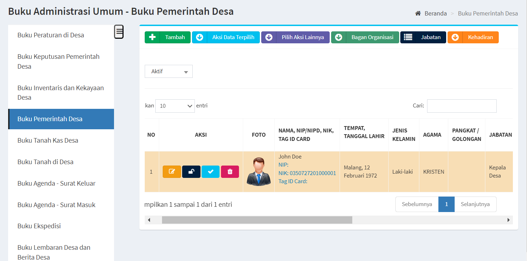
Task: Click inside the Cari search field
Action: [462, 106]
